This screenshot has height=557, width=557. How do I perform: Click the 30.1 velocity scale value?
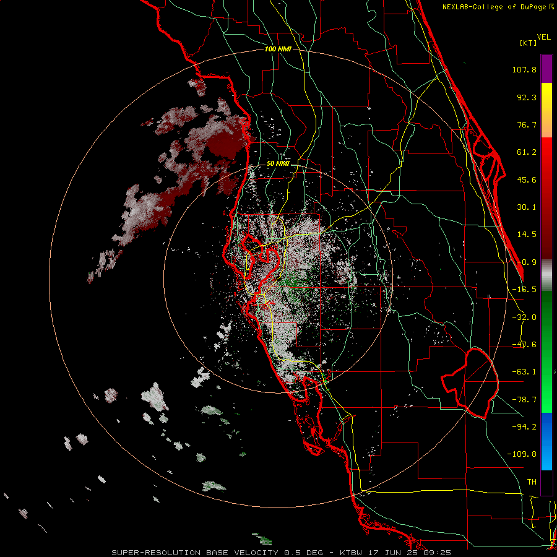tap(527, 207)
